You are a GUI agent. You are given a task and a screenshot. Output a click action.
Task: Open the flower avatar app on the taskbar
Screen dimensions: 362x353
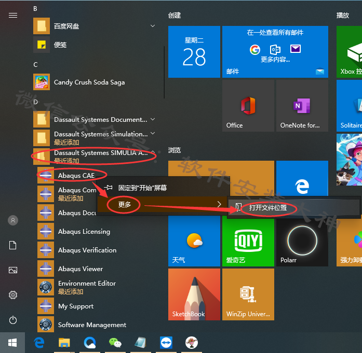192,343
